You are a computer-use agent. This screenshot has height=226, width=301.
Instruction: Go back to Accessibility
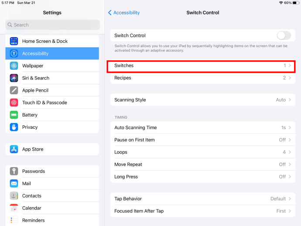(x=124, y=13)
